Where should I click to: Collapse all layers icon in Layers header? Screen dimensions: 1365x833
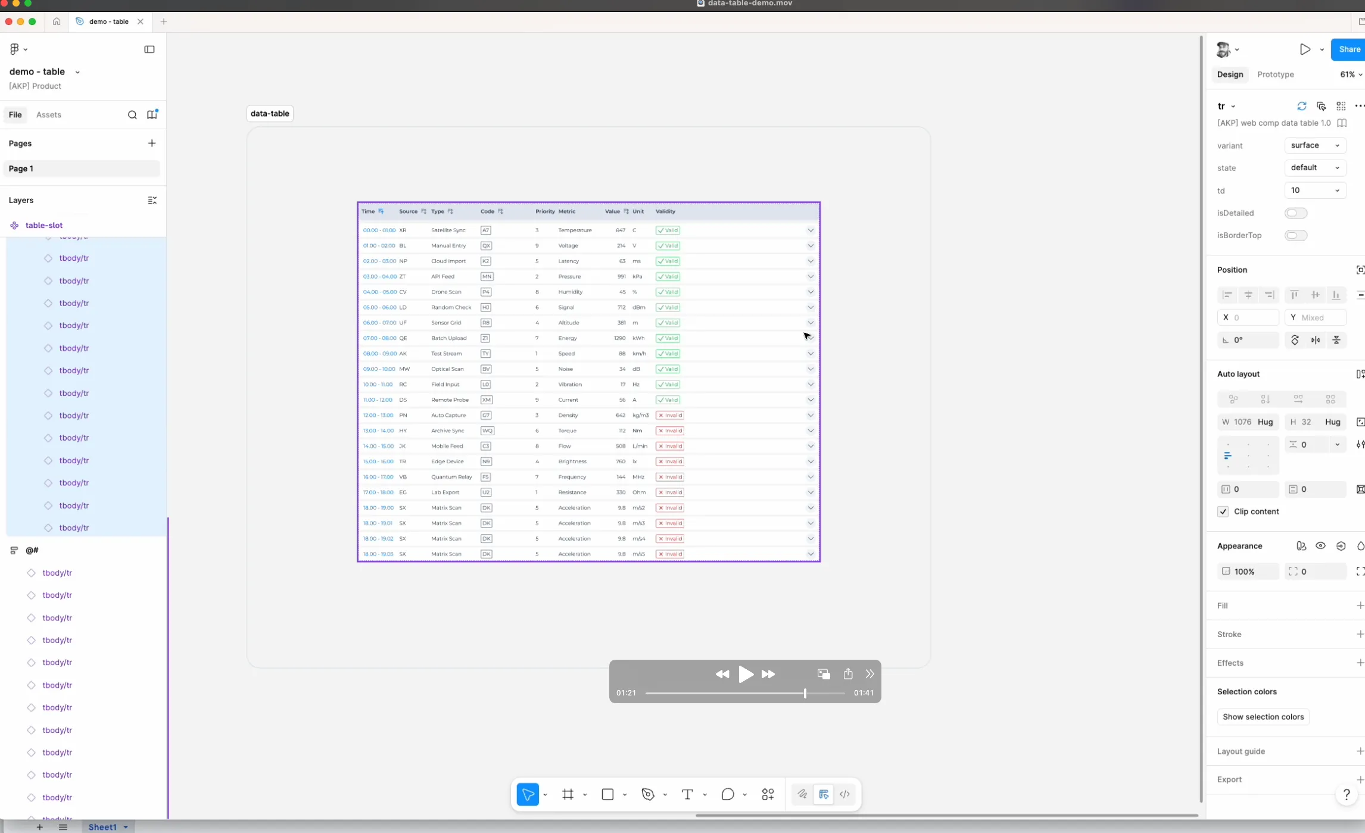[x=152, y=200]
